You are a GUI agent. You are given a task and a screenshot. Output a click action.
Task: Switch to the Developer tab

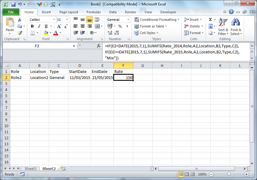(x=168, y=12)
